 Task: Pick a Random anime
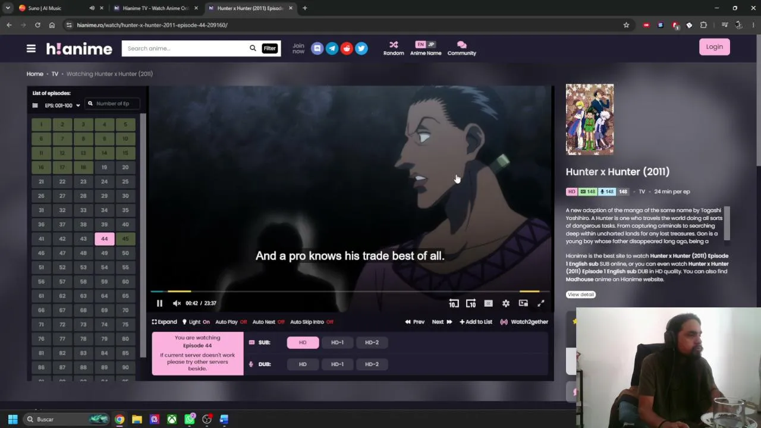coord(394,49)
